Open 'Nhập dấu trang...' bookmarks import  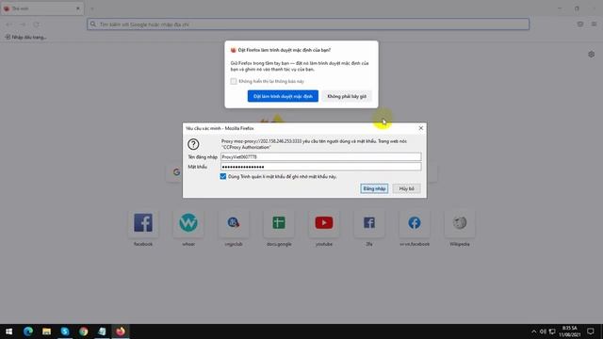pyautogui.click(x=25, y=38)
